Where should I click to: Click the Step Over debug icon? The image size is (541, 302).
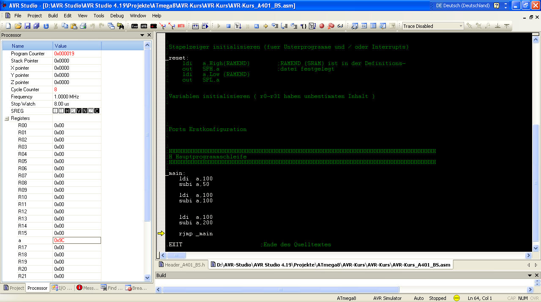(284, 26)
